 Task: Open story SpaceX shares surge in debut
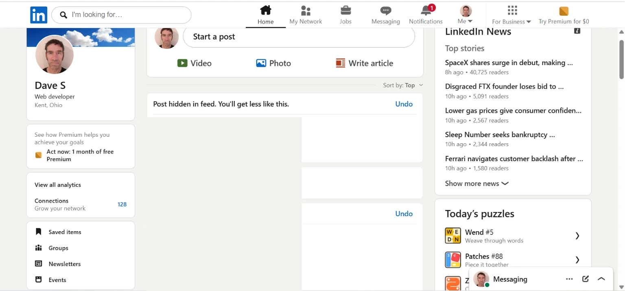click(x=509, y=63)
